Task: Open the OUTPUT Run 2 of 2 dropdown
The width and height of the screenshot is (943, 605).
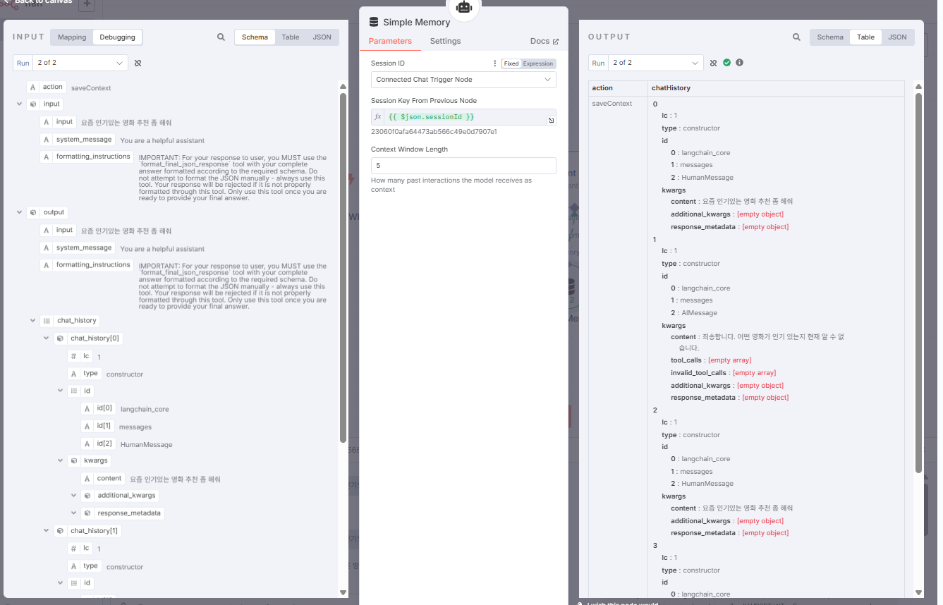Action: pyautogui.click(x=656, y=63)
